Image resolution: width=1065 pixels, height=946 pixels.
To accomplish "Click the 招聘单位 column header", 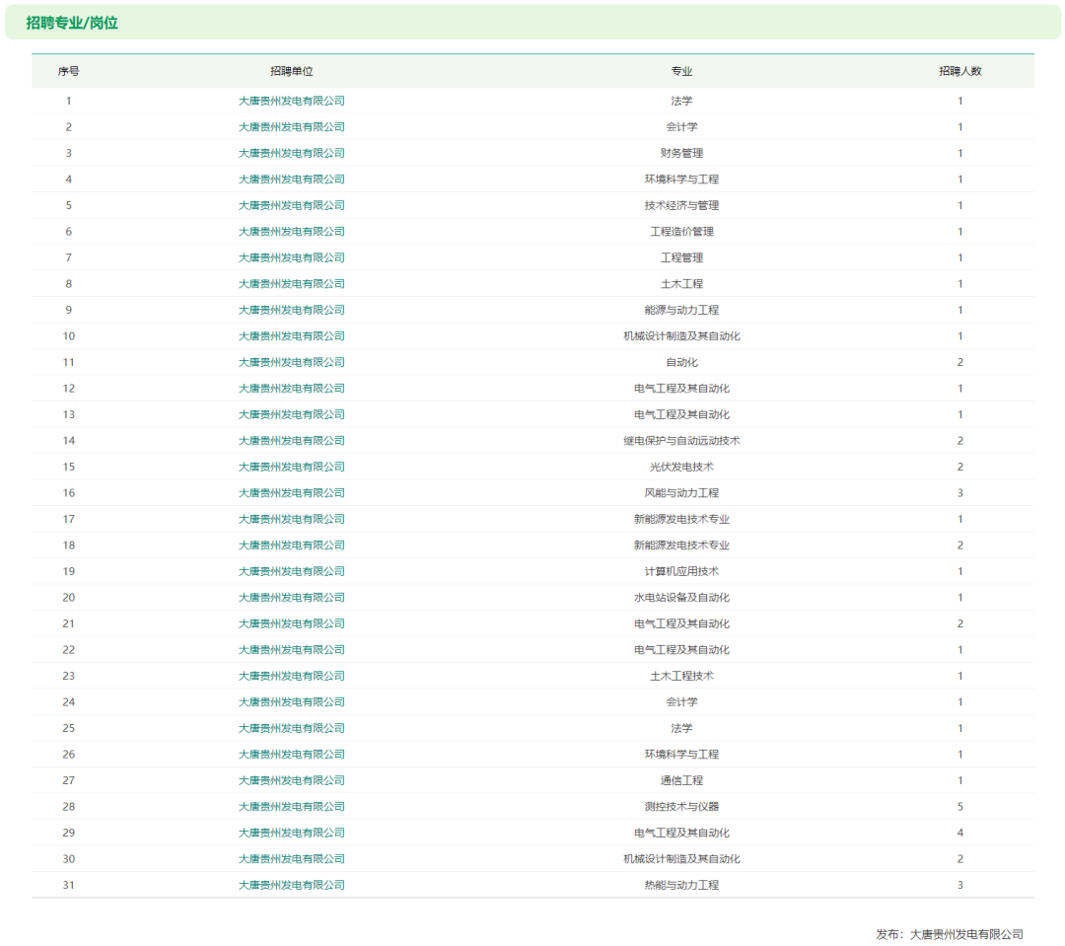I will tap(291, 71).
